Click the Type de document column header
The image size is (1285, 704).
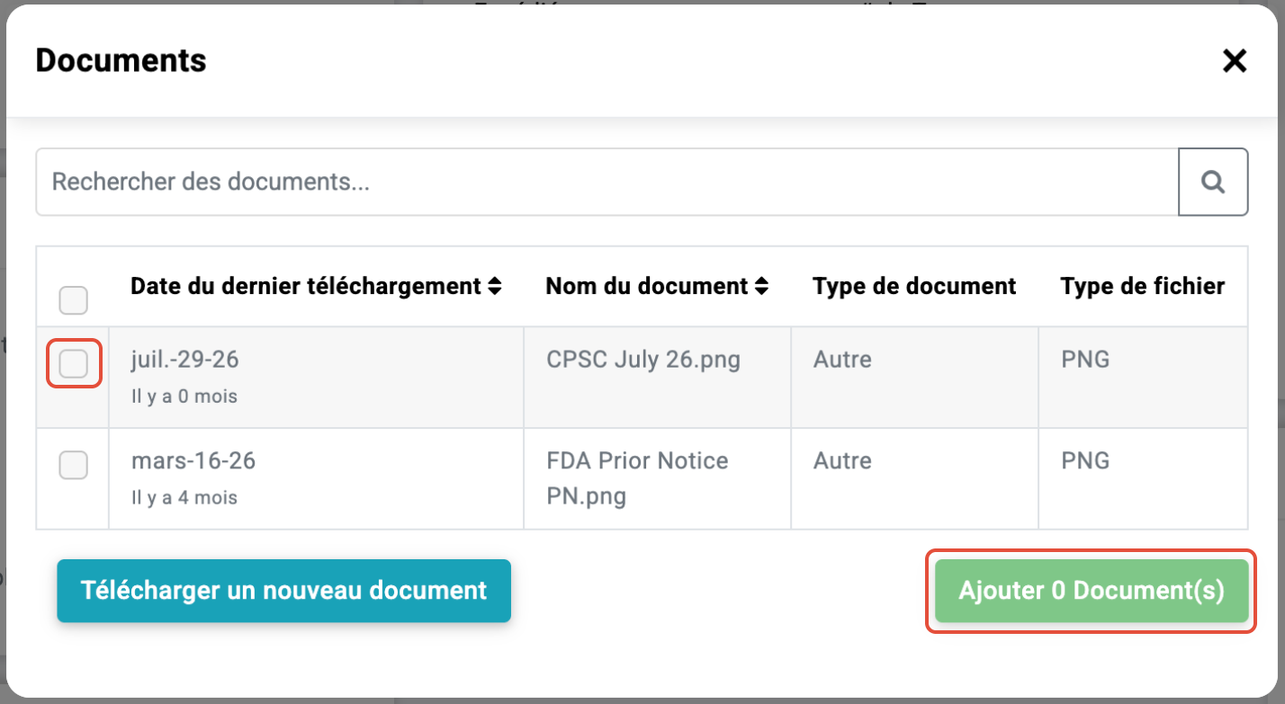[914, 287]
